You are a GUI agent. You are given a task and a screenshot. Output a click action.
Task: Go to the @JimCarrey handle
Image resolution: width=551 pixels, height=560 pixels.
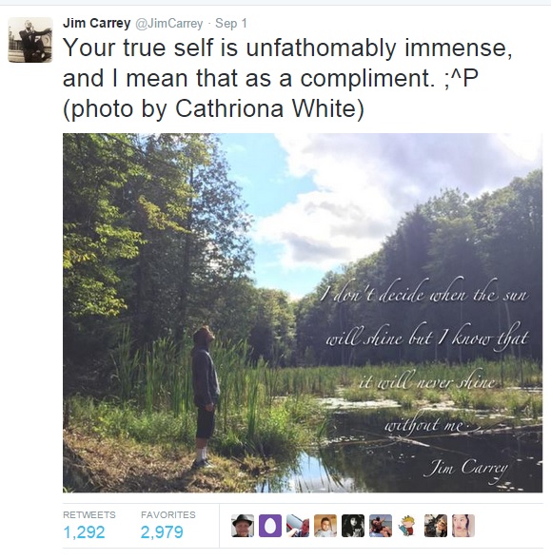click(x=168, y=24)
